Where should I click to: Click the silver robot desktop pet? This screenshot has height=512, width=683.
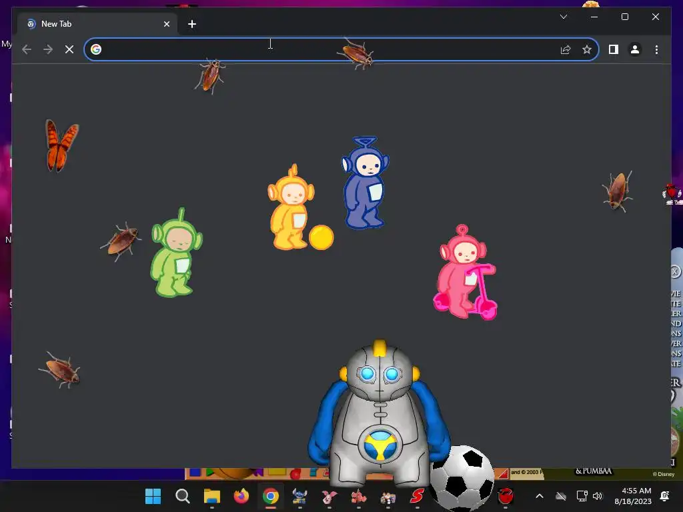coord(380,413)
